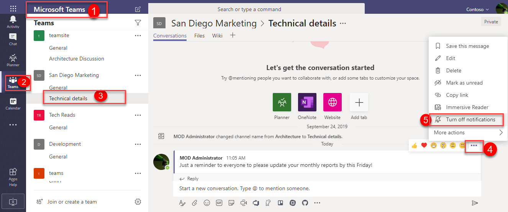The width and height of the screenshot is (508, 212).
Task: Open more options for Tech Reads team
Action: click(x=138, y=115)
